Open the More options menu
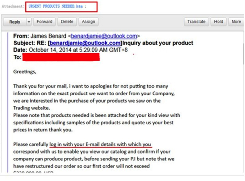245x181 pixels. pos(236,22)
